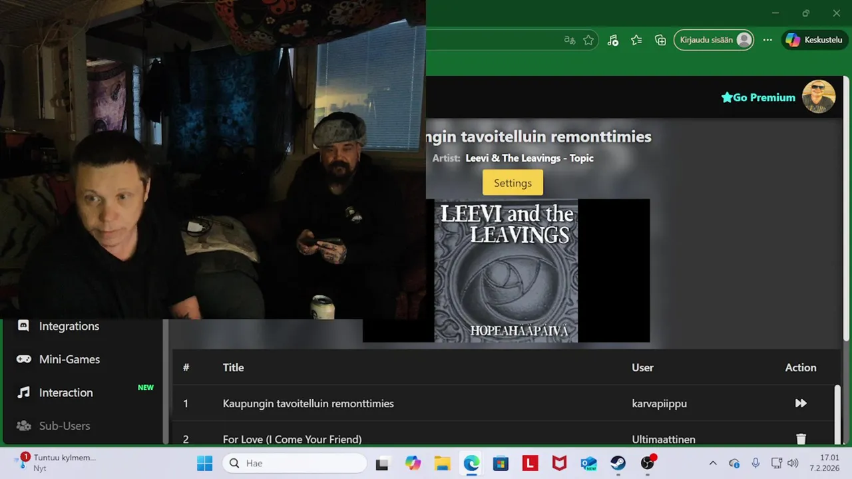Viewport: 852px width, 479px height.
Task: Open the browser media control icon
Action: pyautogui.click(x=613, y=40)
